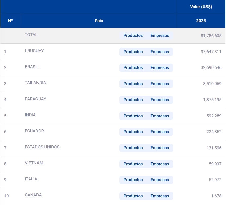Open Productos for Italia
The image size is (226, 205).
click(x=133, y=180)
